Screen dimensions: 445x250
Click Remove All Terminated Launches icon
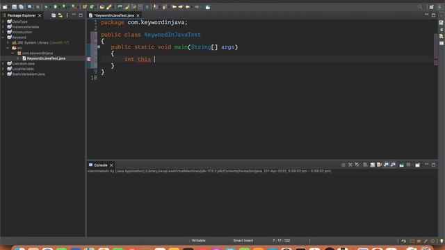point(357,165)
